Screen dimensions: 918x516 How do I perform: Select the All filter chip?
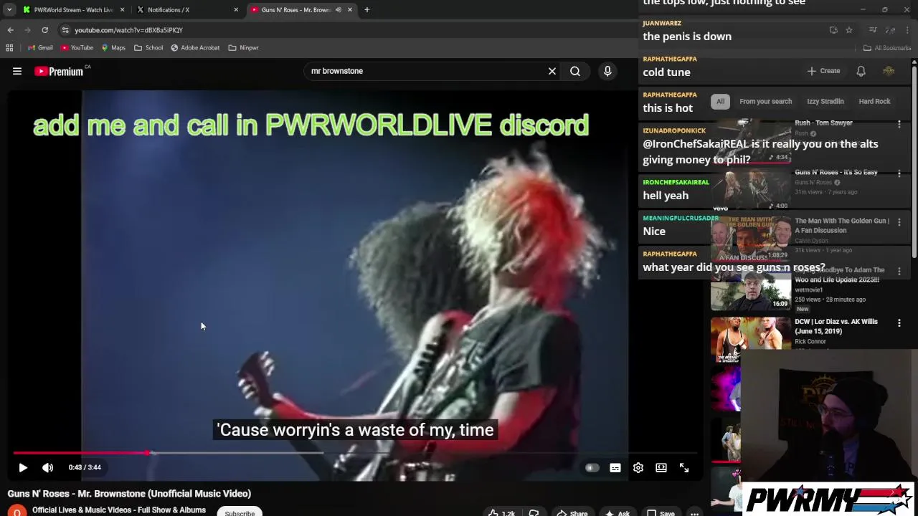click(720, 101)
